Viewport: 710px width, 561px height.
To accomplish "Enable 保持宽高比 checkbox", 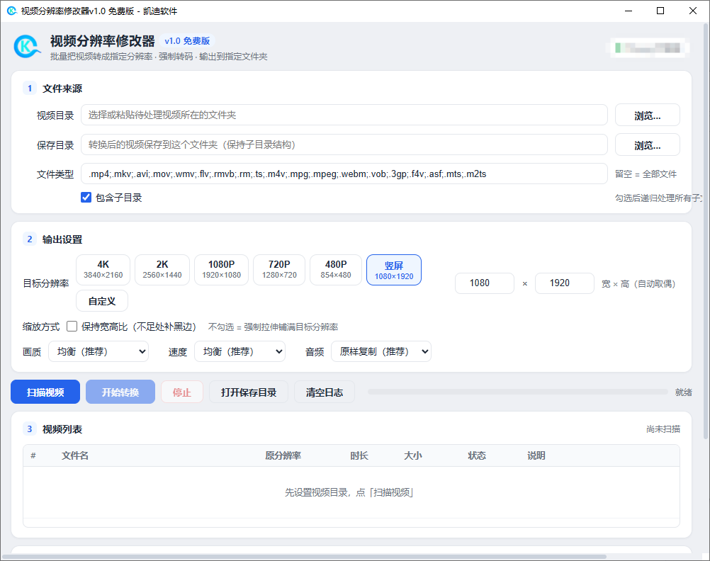I will 72,327.
